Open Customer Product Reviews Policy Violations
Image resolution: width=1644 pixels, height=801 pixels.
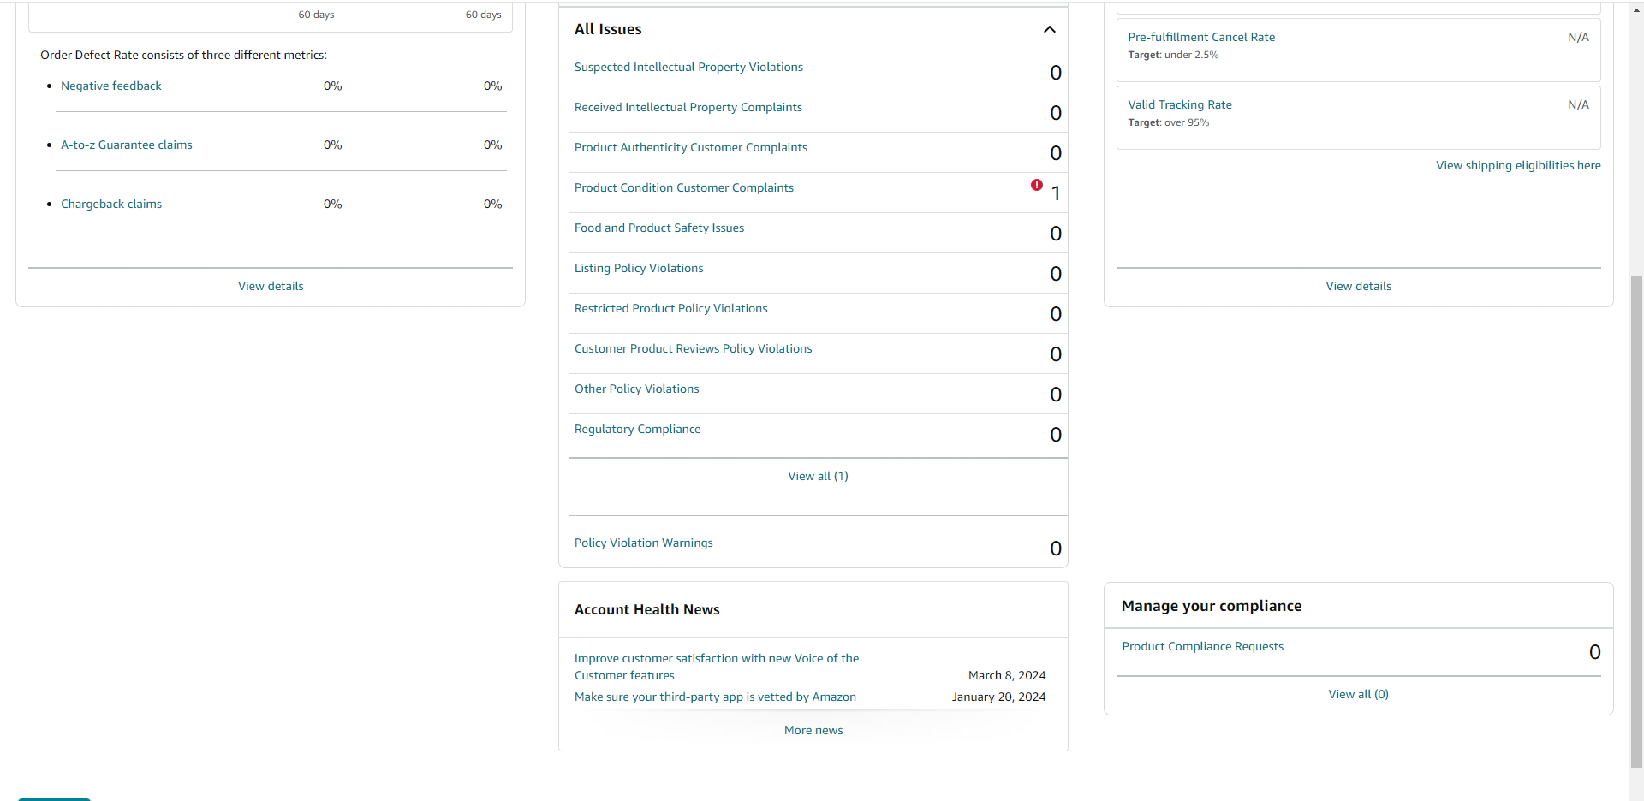coord(694,348)
